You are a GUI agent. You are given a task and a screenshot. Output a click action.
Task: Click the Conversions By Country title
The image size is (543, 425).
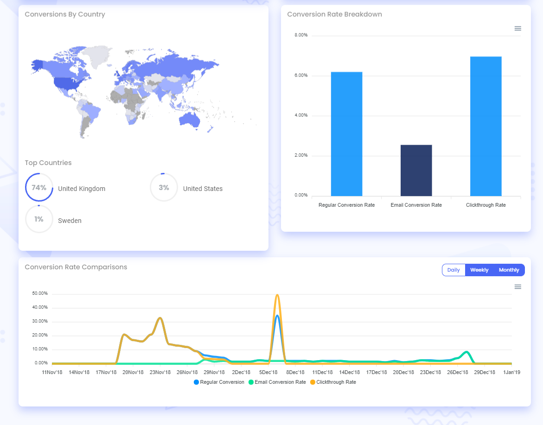65,14
